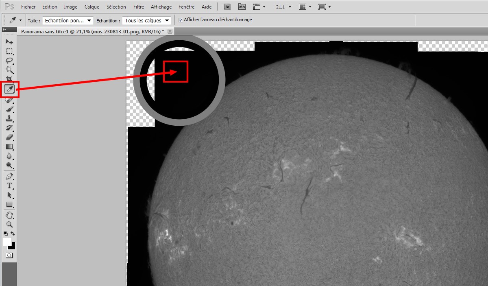Open the Echantillon layers dropdown
The height and width of the screenshot is (286, 488).
[x=146, y=20]
